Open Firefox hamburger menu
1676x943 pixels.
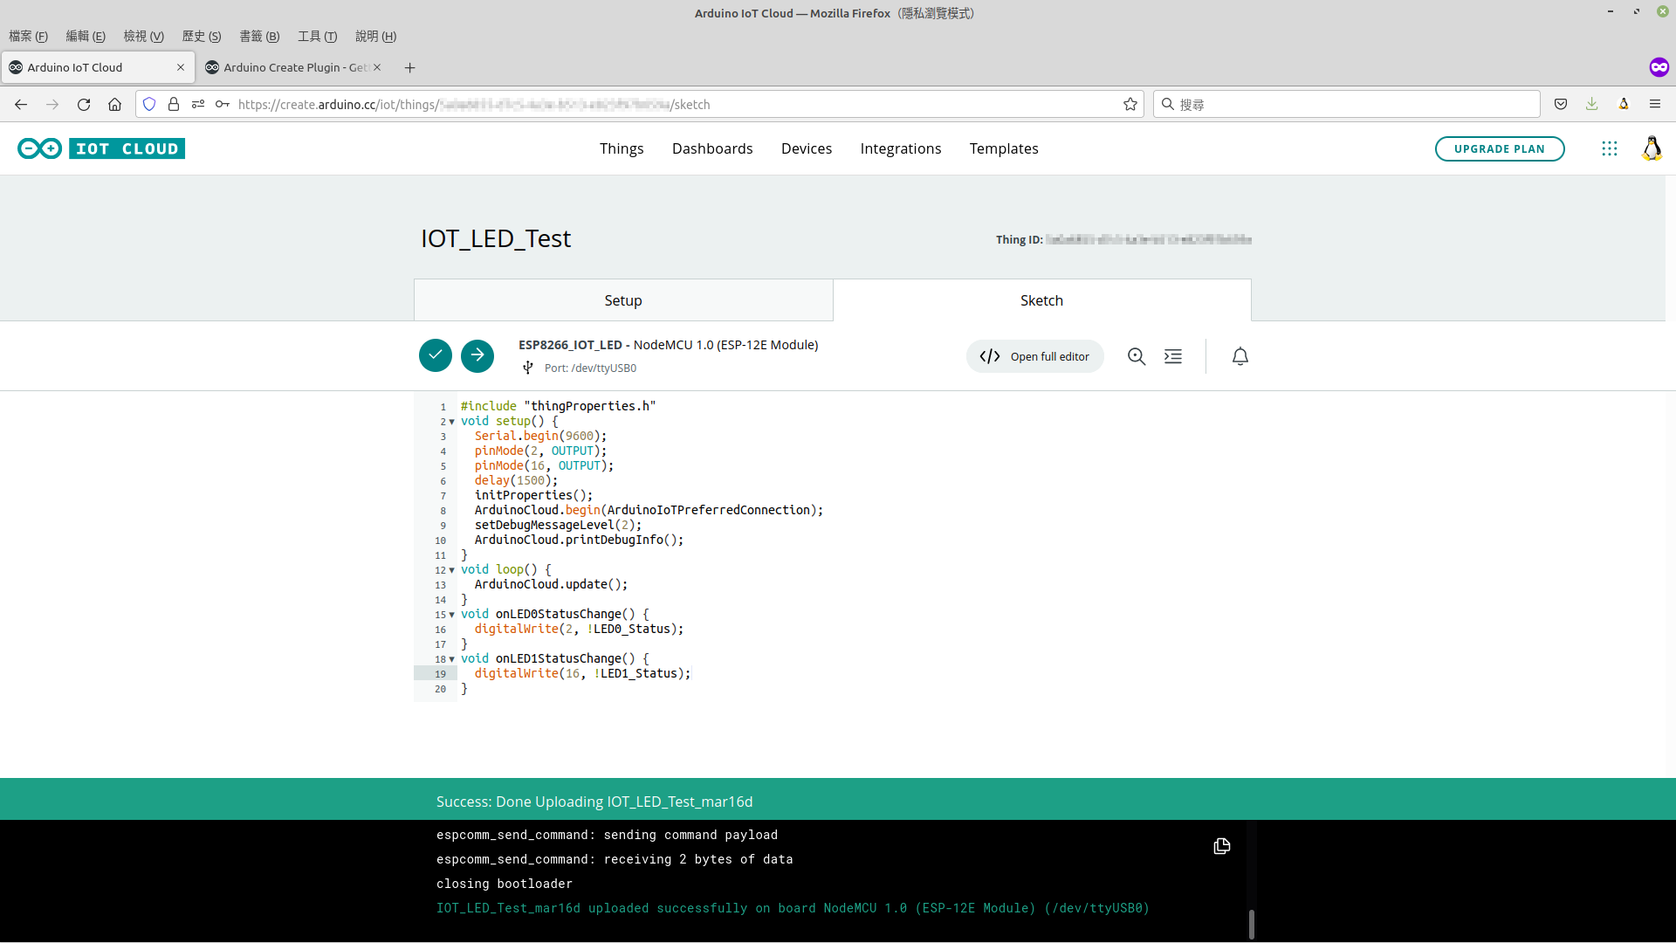pos(1655,104)
